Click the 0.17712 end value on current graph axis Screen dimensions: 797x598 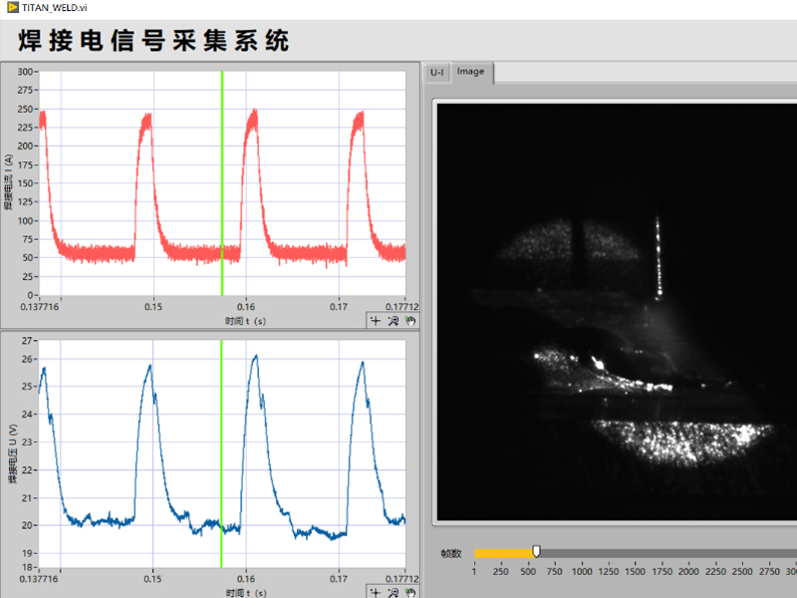tap(402, 307)
